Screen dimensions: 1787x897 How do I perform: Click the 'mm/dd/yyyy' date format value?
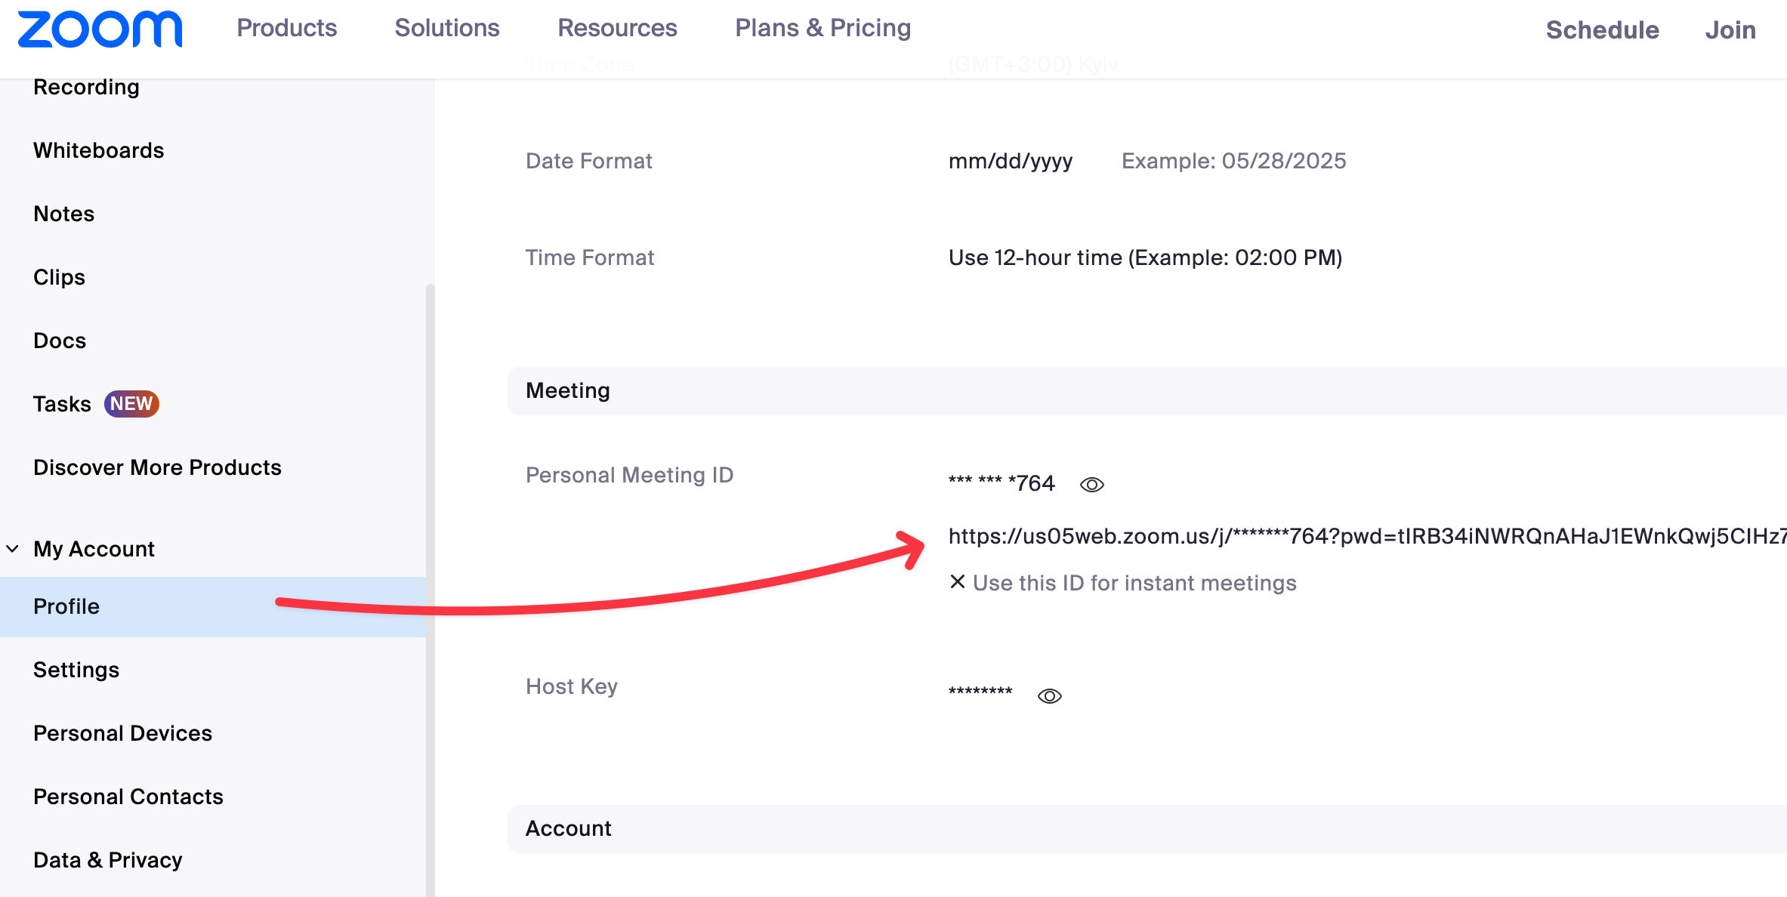point(1011,161)
